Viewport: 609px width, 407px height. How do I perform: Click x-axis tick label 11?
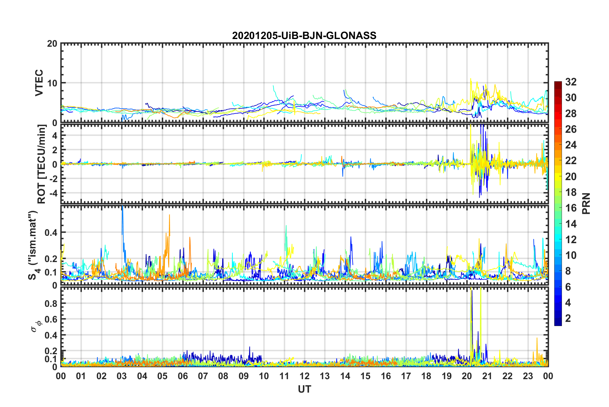[x=284, y=376]
